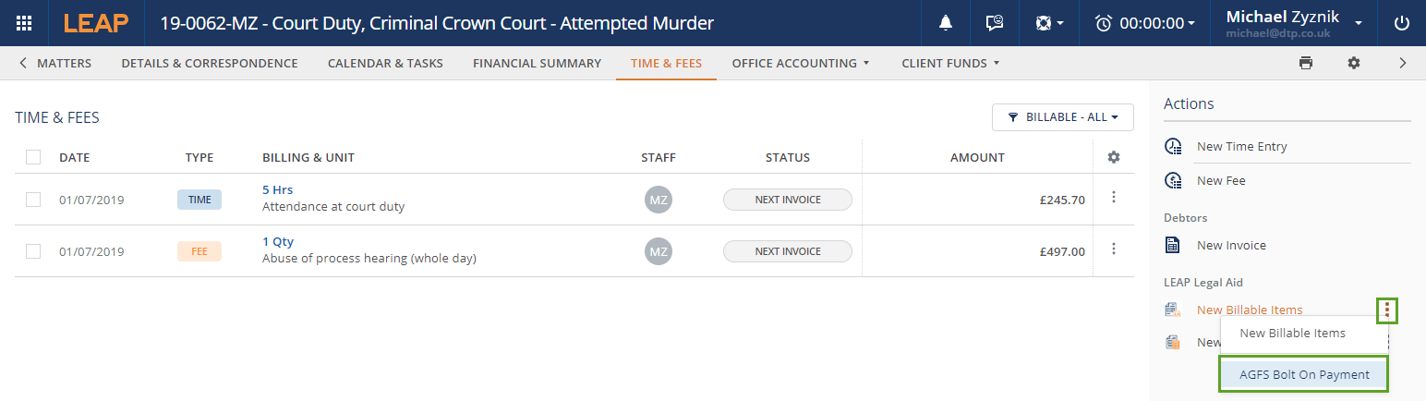Click the New Invoice document icon

1173,246
